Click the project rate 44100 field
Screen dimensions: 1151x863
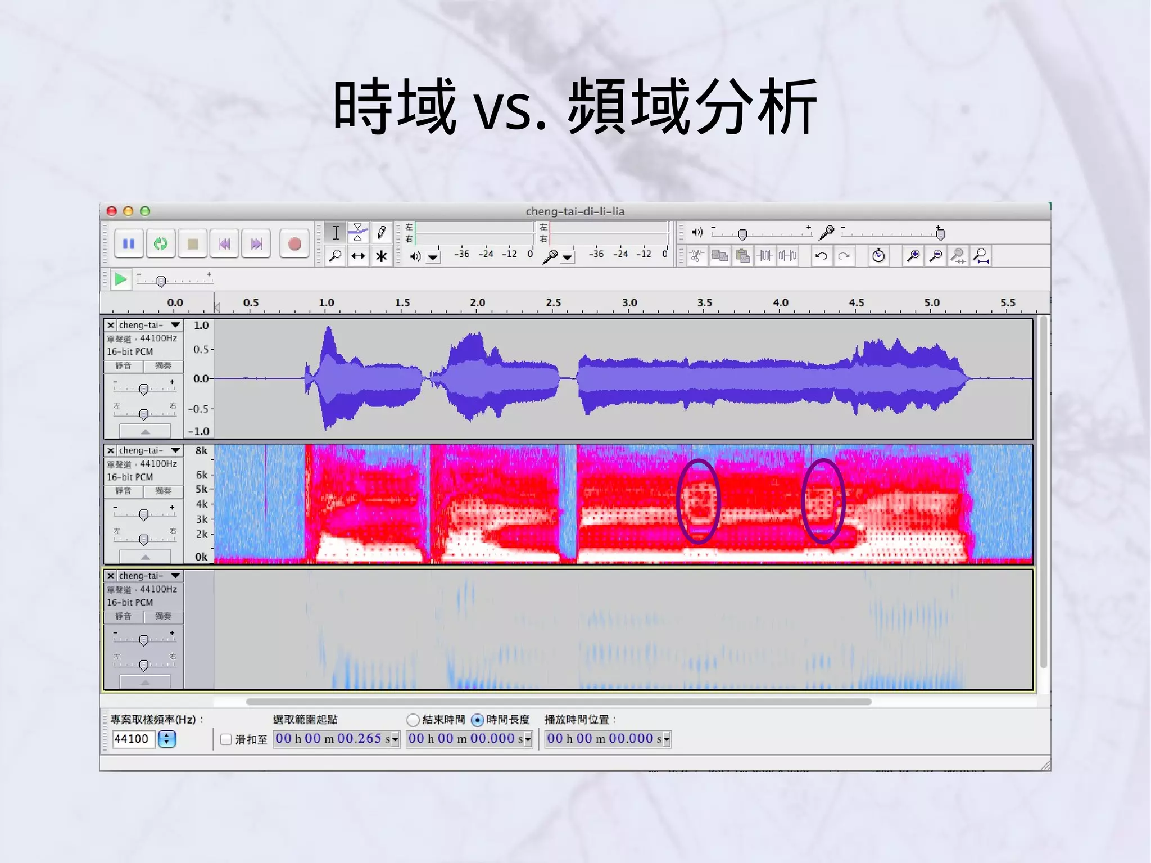[133, 739]
